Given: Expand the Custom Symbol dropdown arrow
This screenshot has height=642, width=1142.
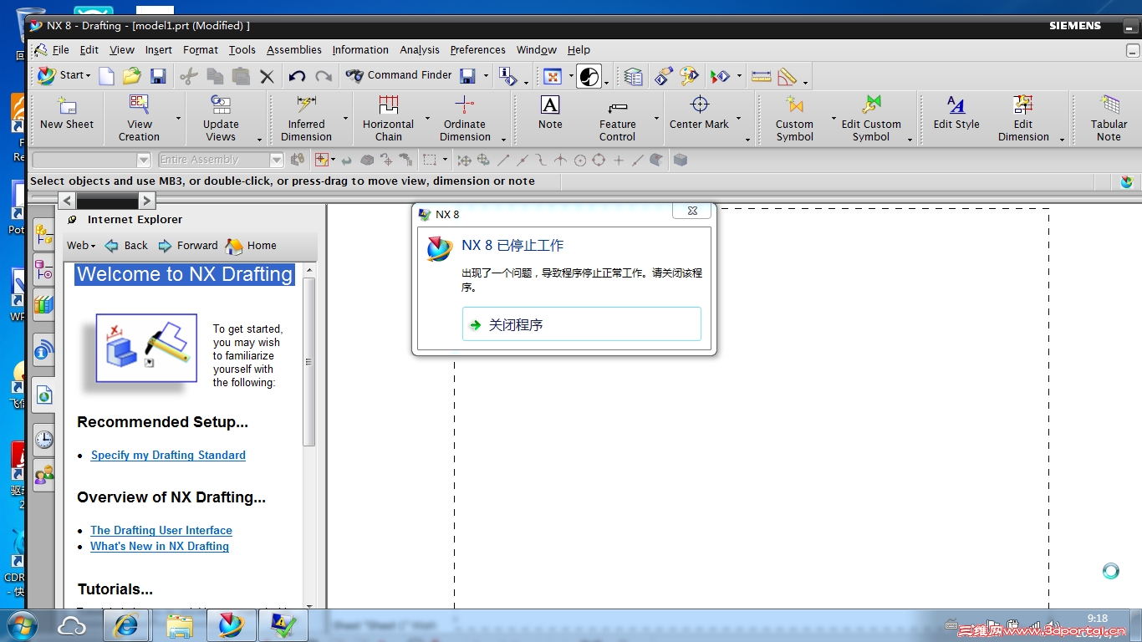Looking at the screenshot, I should [834, 118].
